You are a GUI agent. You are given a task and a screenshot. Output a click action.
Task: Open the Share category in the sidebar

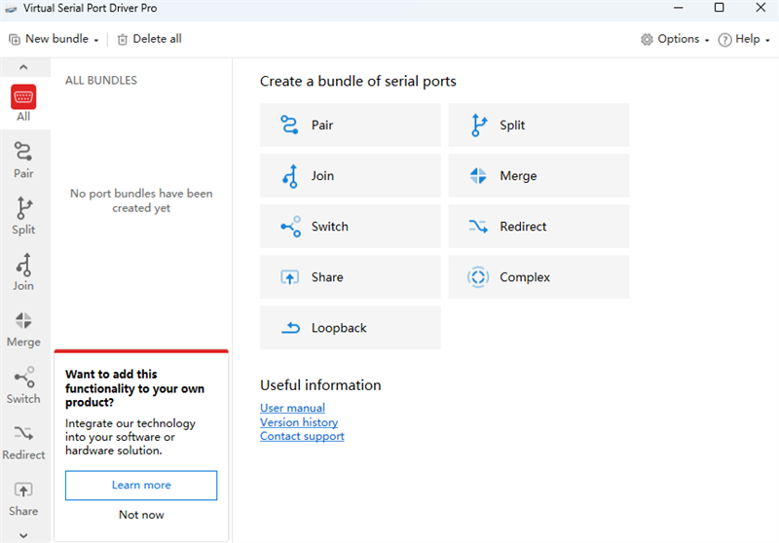(x=23, y=497)
